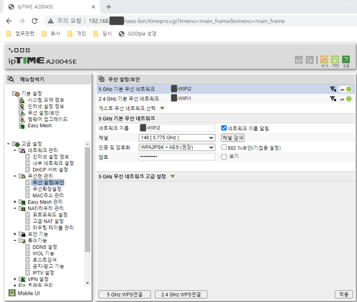Open the 채널 dropdown showing 149 [5.775 GHz]
The width and height of the screenshot is (357, 302).
click(x=176, y=138)
